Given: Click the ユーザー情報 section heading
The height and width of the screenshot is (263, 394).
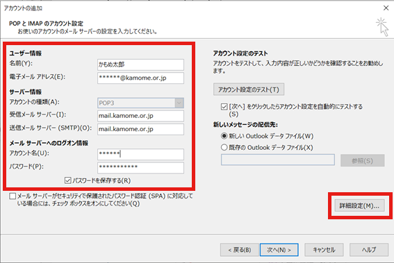Looking at the screenshot, I should (26, 53).
